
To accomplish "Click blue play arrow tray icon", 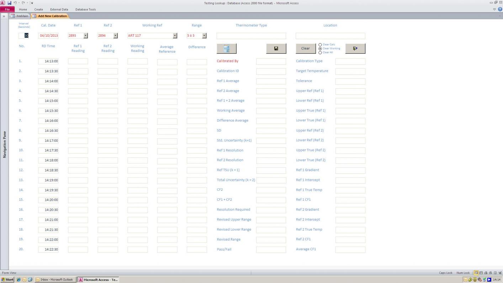I will (489, 279).
